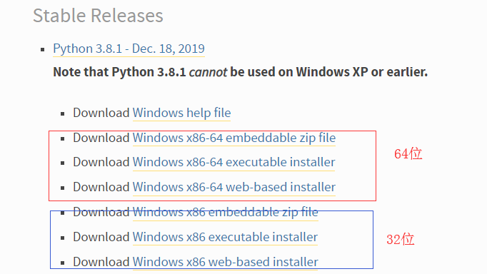This screenshot has height=274, width=487.
Task: Open the Python 3.8.1 - Dec. 18, 2019 link
Action: pyautogui.click(x=129, y=49)
